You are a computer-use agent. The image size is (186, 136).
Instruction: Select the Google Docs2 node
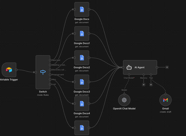(x=82, y=58)
